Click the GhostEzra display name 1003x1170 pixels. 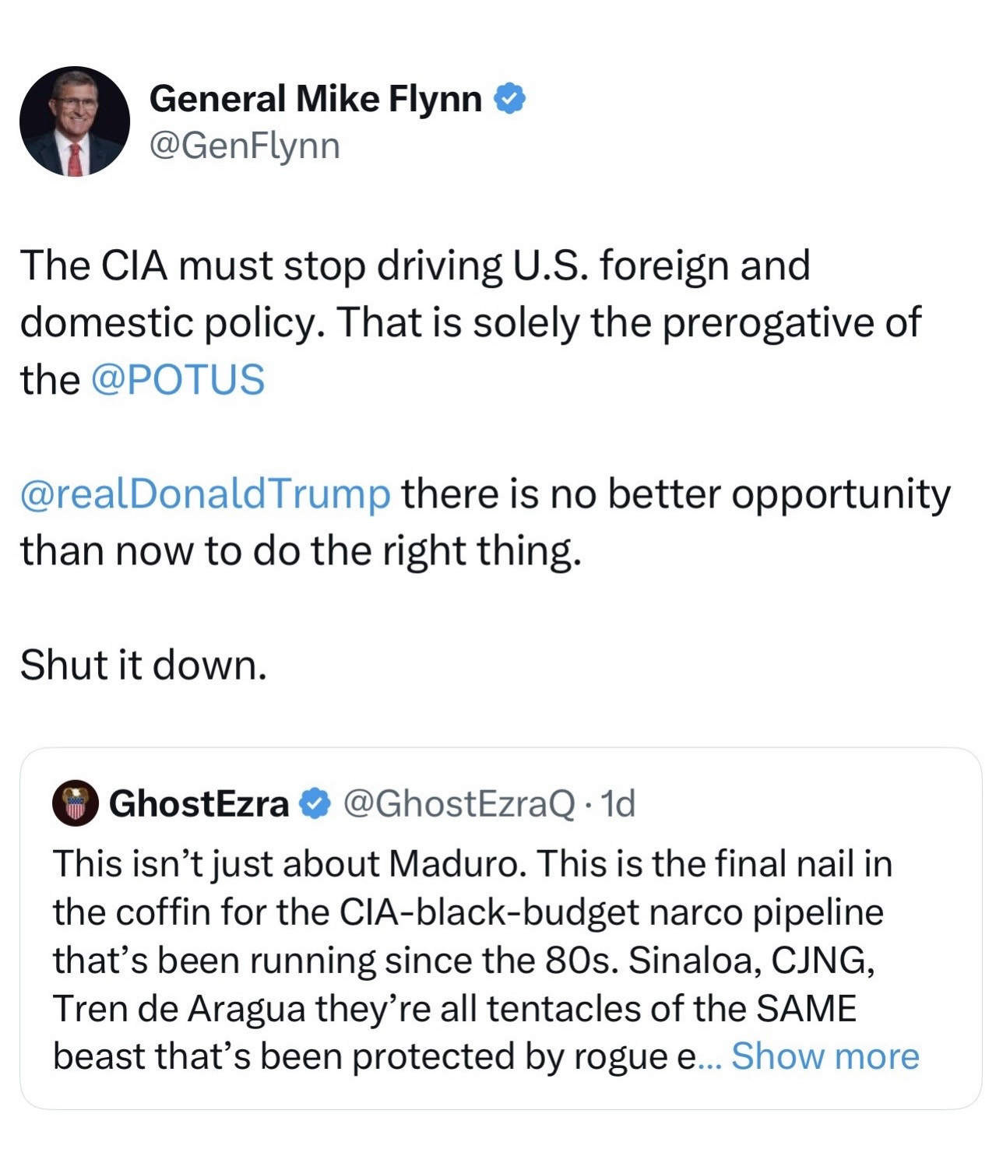pos(199,803)
